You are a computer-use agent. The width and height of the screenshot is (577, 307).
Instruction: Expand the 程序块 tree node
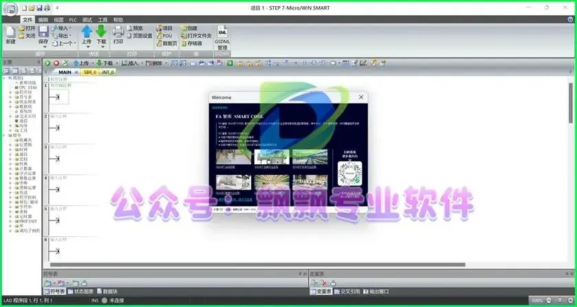click(10, 93)
